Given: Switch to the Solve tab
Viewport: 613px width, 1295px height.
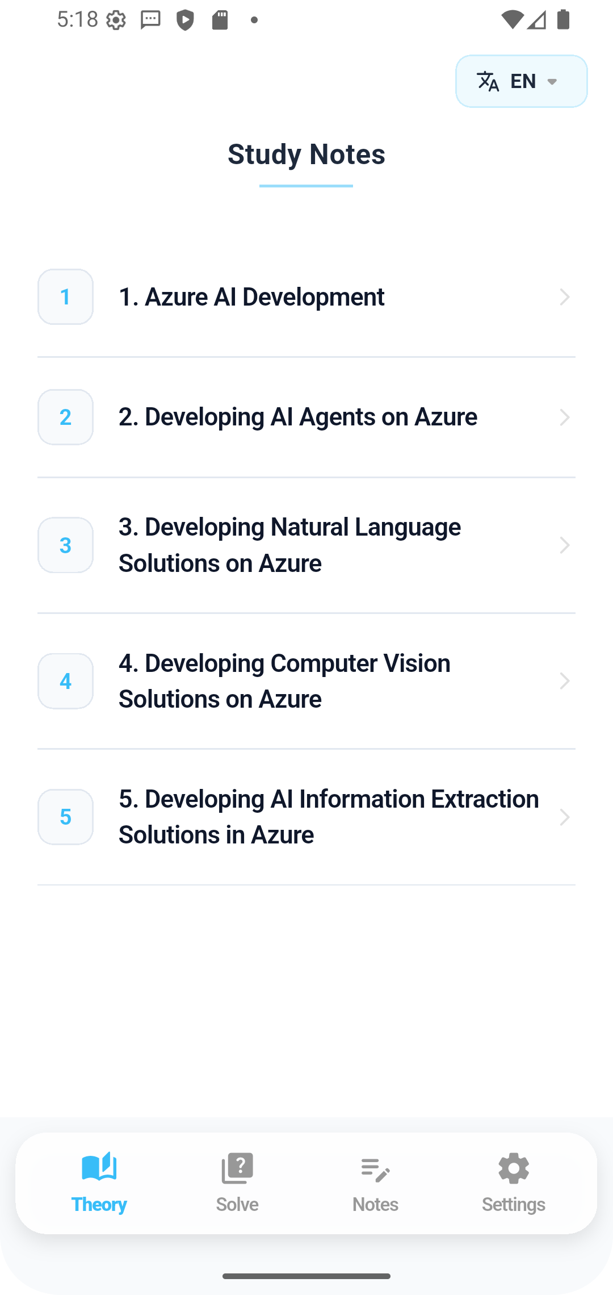Looking at the screenshot, I should click(237, 1183).
